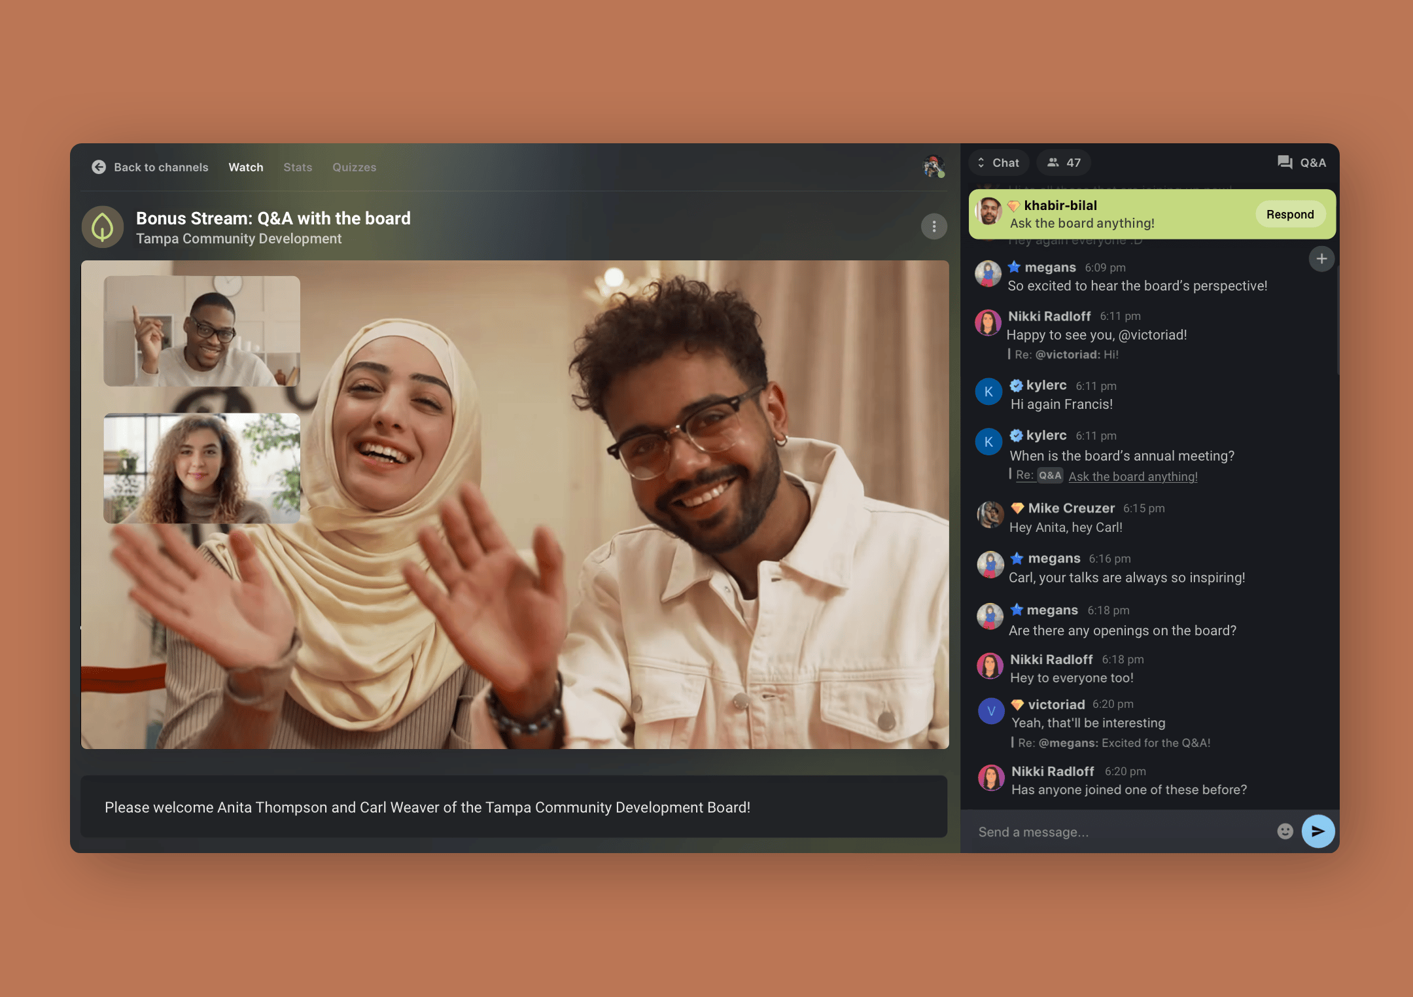Image resolution: width=1413 pixels, height=997 pixels.
Task: Open the Q&A panel
Action: (1302, 162)
